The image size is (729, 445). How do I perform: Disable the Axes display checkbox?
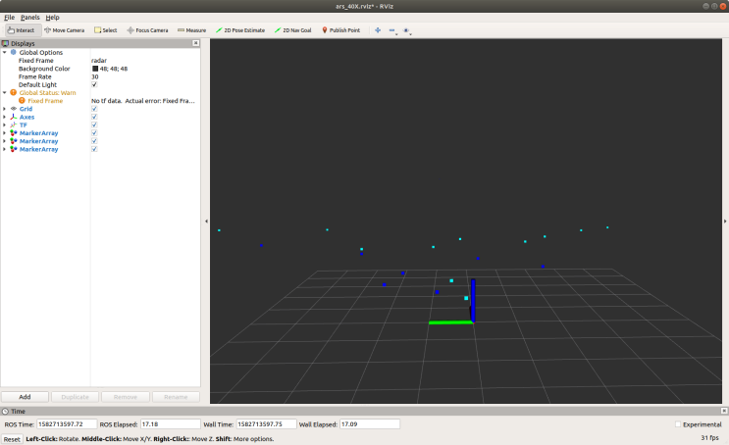coord(94,117)
